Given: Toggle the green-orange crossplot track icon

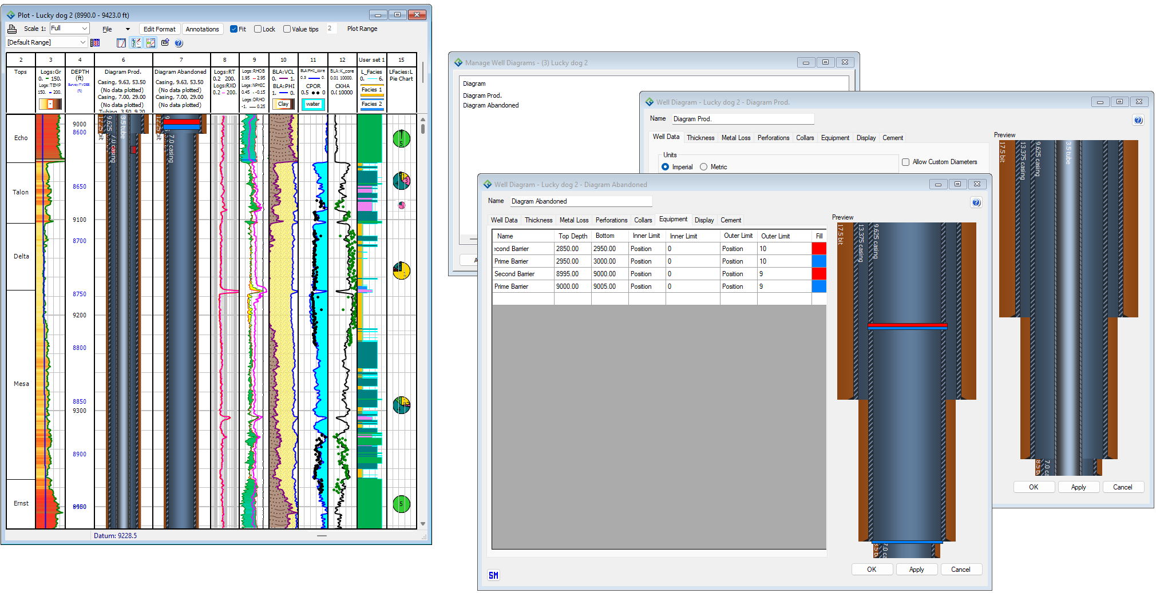Looking at the screenshot, I should point(151,43).
